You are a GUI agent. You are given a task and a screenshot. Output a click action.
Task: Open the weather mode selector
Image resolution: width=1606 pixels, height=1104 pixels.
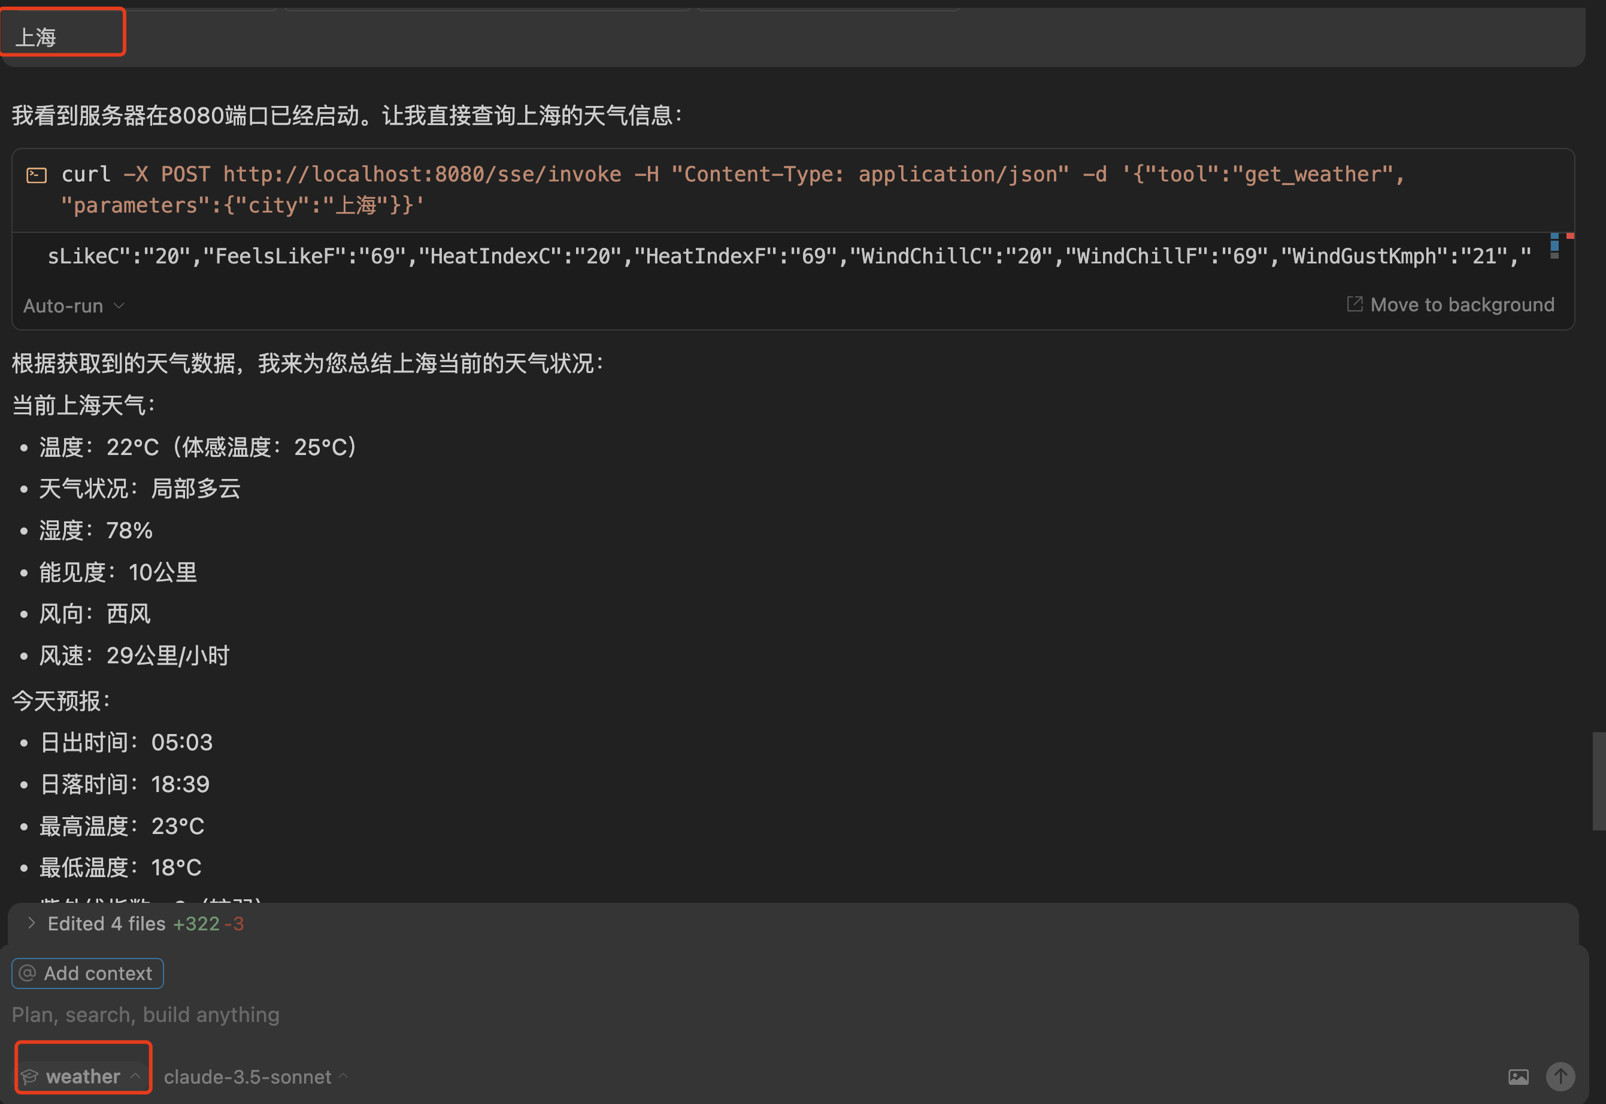(82, 1076)
